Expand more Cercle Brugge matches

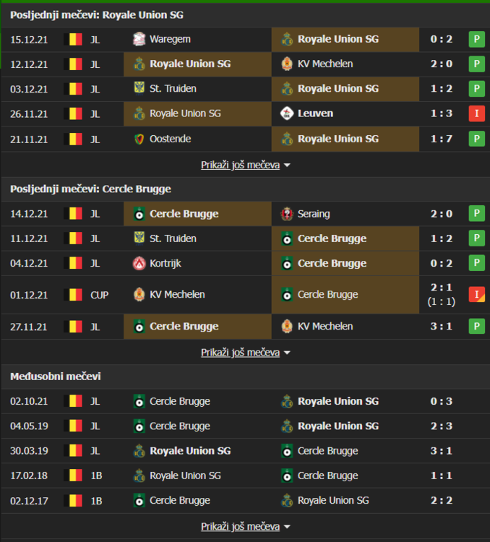(x=245, y=353)
